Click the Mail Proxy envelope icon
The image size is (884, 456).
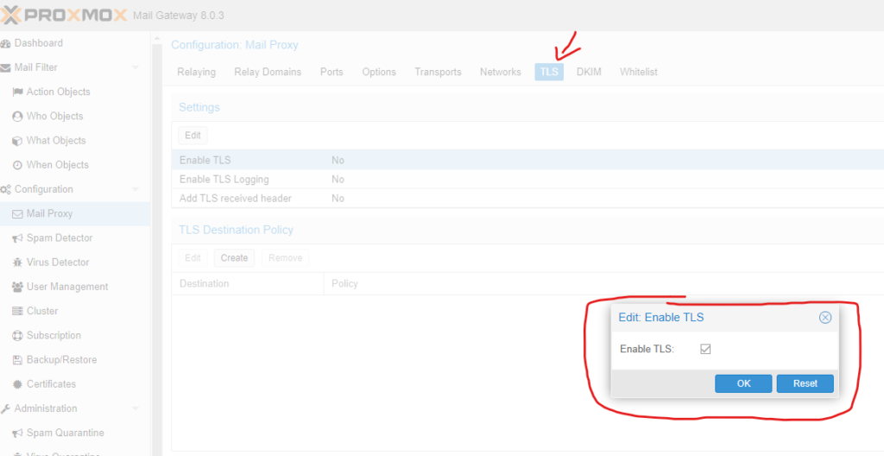coord(17,214)
